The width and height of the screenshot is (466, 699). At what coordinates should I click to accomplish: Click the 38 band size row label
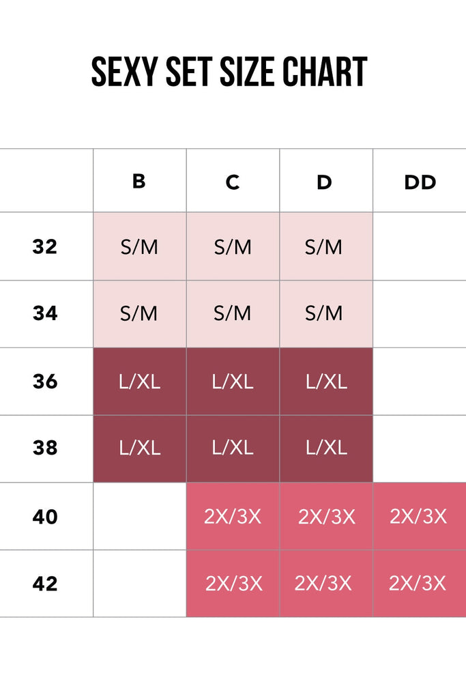pos(45,448)
